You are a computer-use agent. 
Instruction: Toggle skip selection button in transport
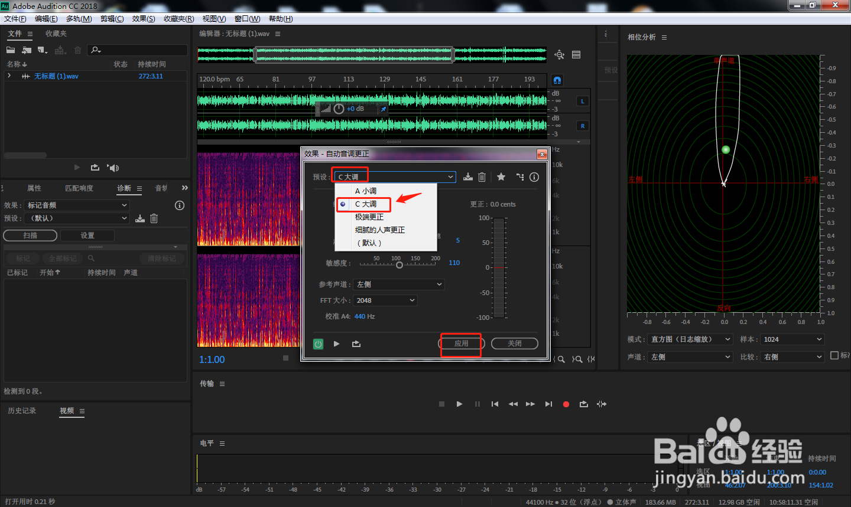click(x=602, y=404)
